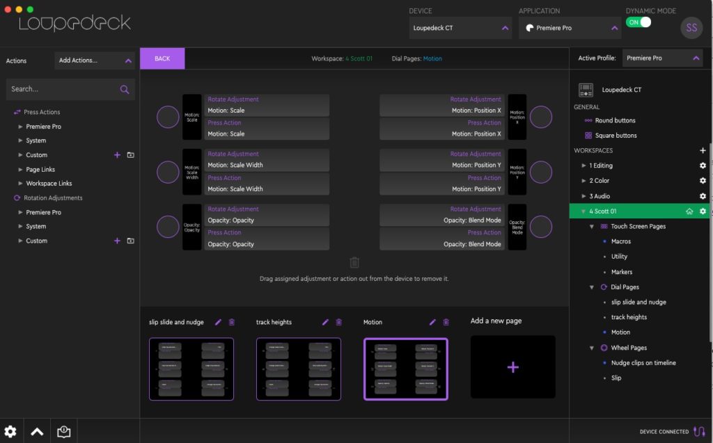Add a new Custom press action
Screen dimensions: 713x443
click(117, 155)
